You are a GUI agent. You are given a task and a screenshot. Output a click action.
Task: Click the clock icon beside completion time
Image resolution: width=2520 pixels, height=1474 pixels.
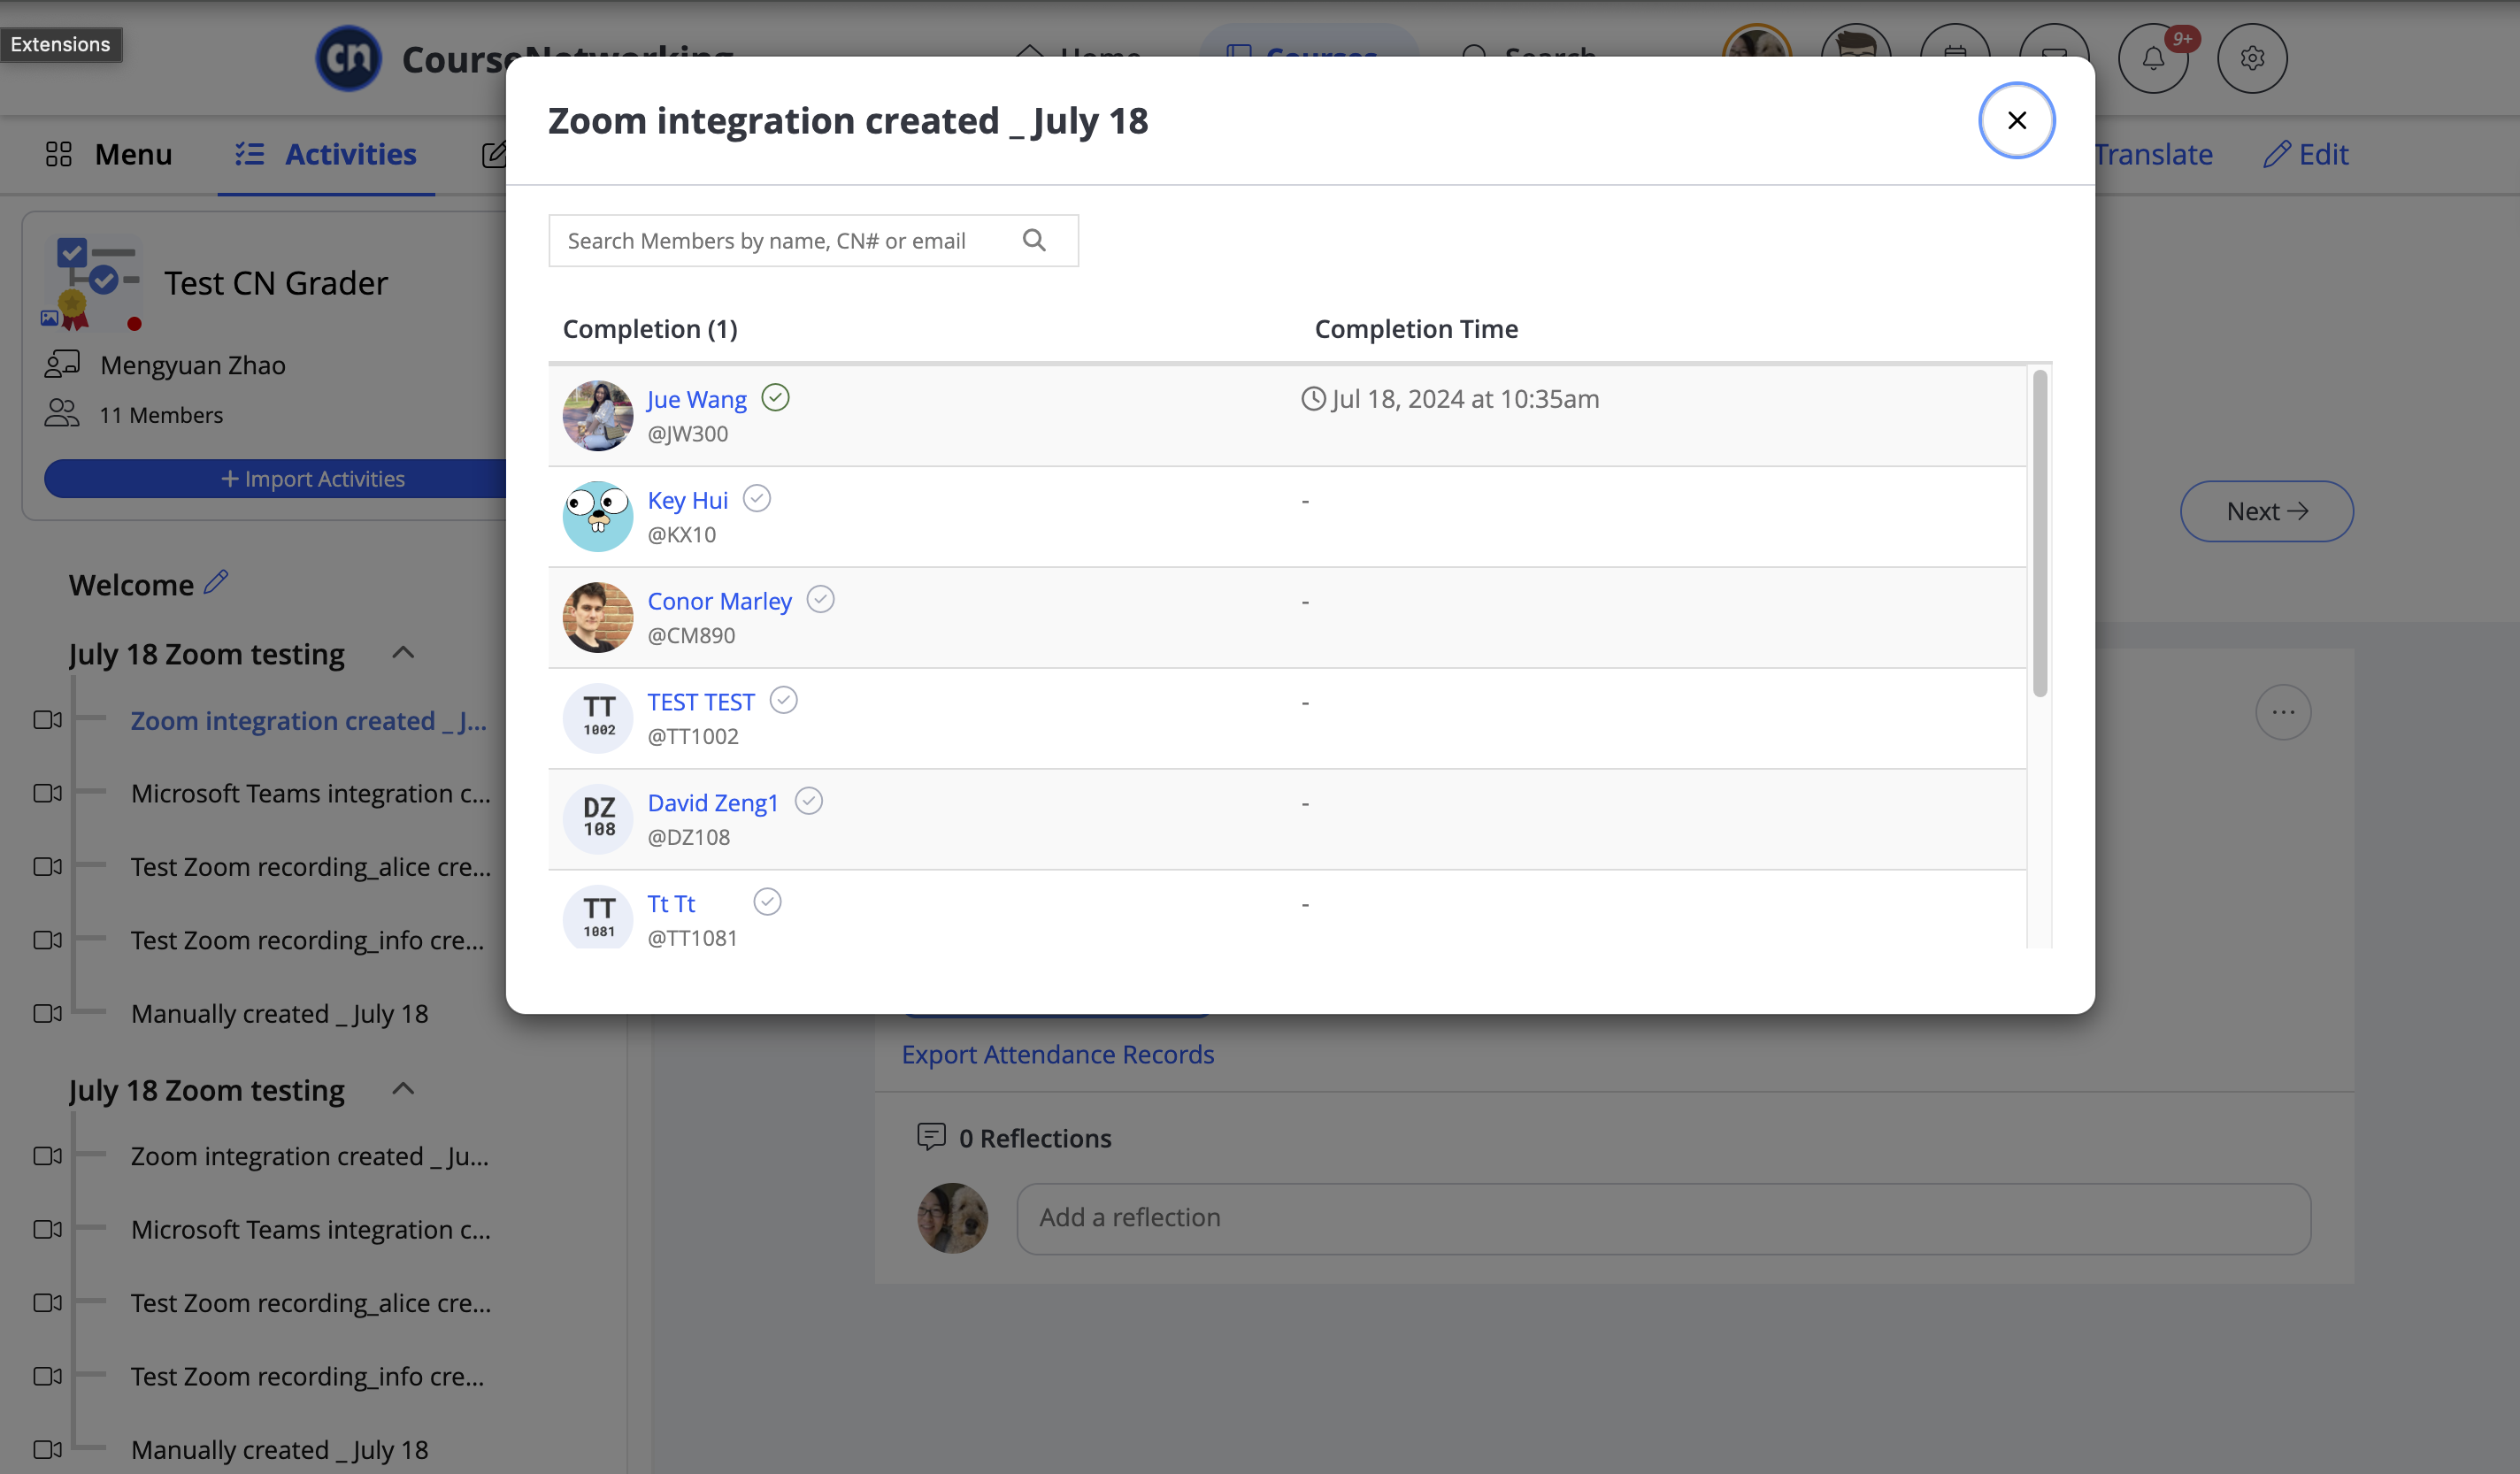pyautogui.click(x=1313, y=399)
